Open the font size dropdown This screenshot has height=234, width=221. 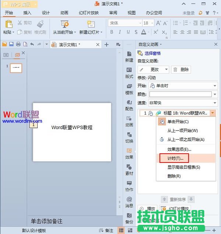[x=151, y=23]
